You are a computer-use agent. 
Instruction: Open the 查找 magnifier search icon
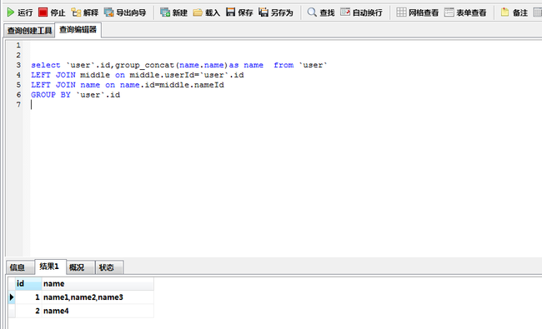pos(312,12)
